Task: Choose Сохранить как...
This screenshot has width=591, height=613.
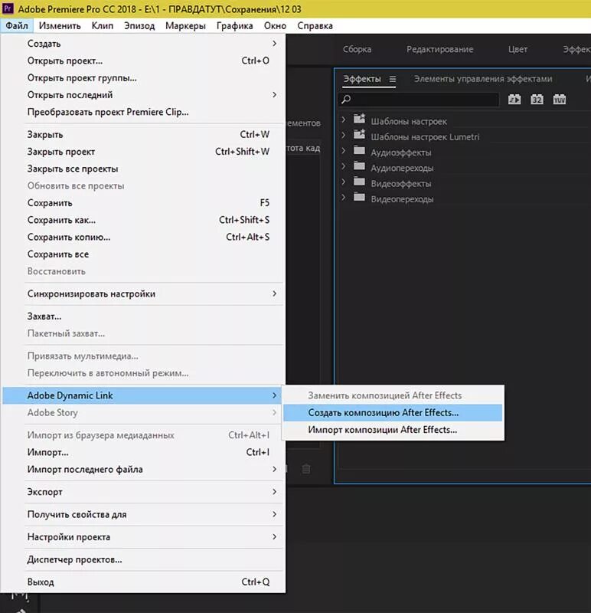Action: (143, 220)
